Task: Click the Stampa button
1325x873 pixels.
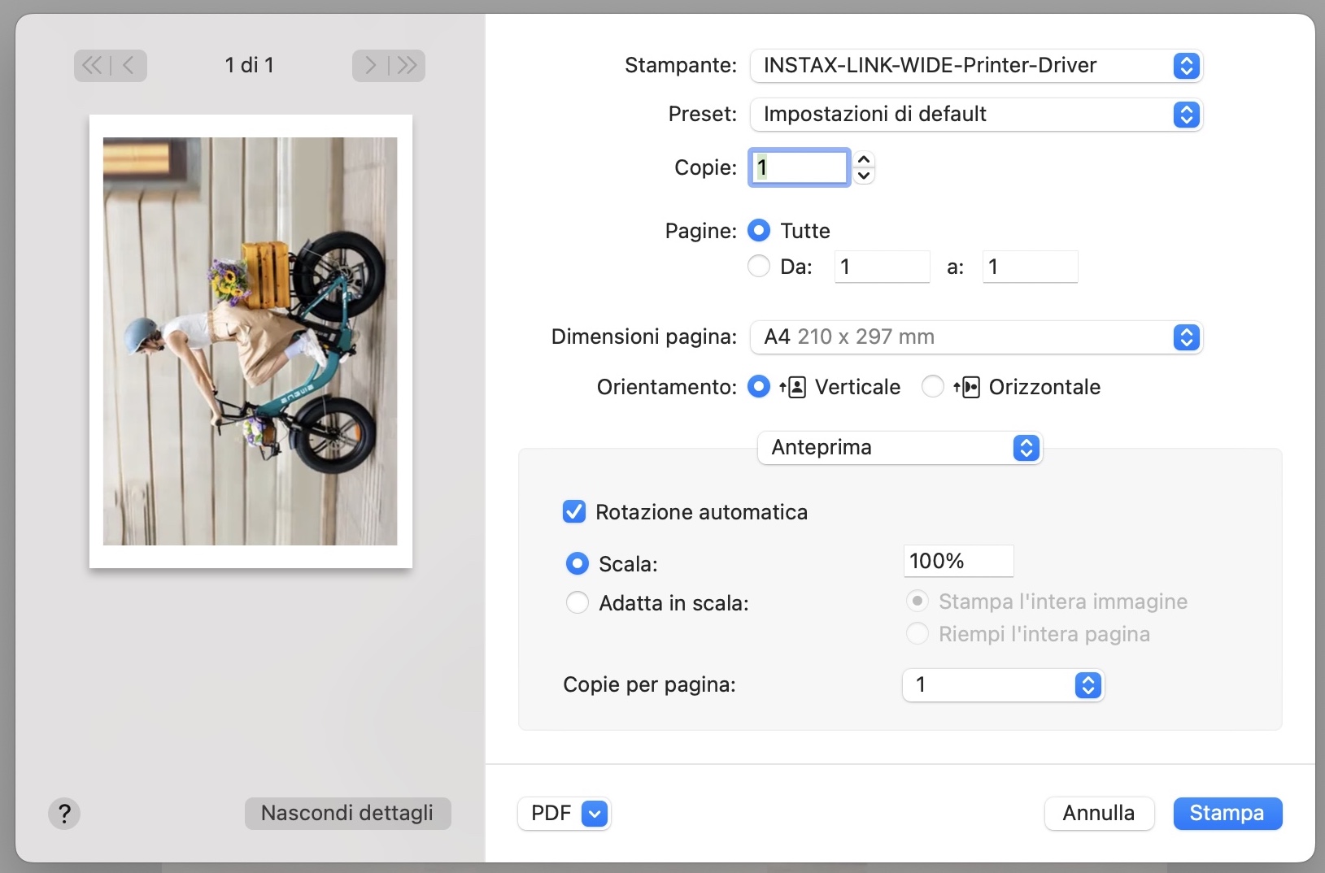Action: (x=1227, y=813)
